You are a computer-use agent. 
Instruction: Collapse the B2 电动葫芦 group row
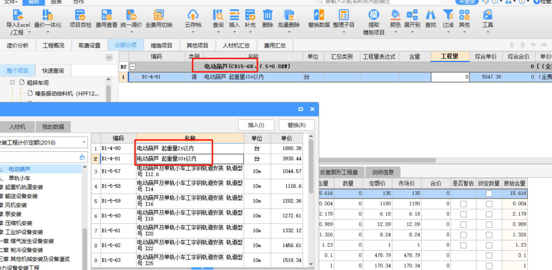(x=132, y=67)
